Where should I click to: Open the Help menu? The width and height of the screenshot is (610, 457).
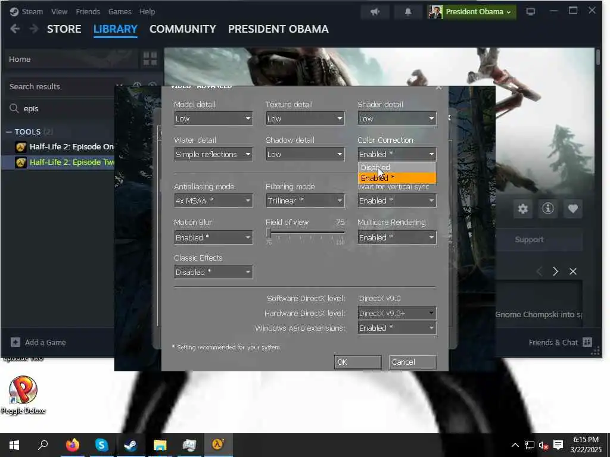148,12
